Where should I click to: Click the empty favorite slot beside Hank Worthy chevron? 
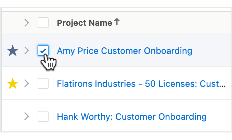pos(13,116)
